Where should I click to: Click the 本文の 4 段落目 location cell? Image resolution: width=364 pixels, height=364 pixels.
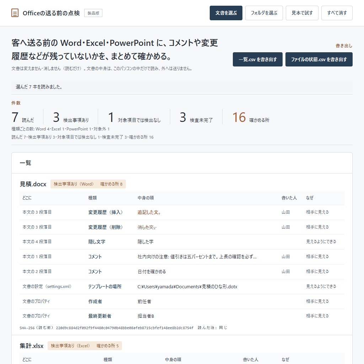37,242
